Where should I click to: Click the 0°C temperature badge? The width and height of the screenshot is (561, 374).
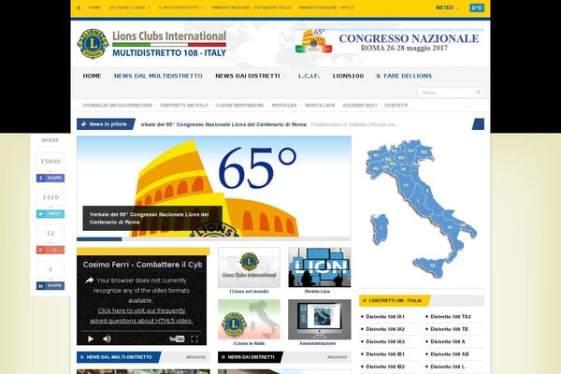pyautogui.click(x=477, y=7)
